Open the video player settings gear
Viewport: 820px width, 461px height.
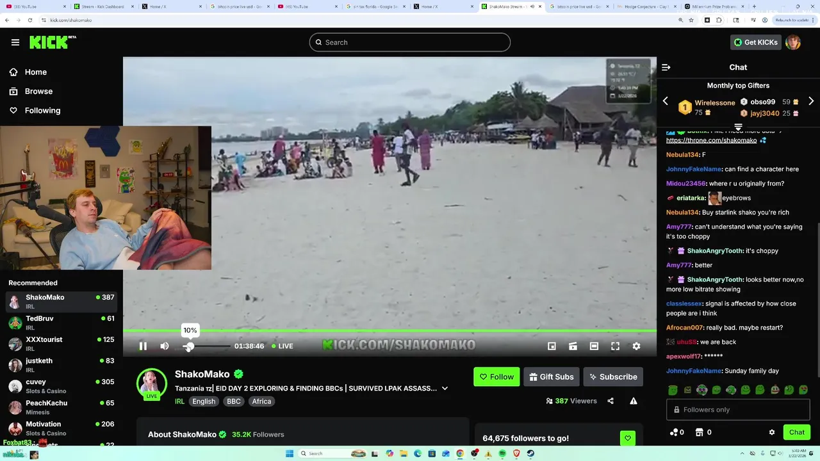(636, 346)
